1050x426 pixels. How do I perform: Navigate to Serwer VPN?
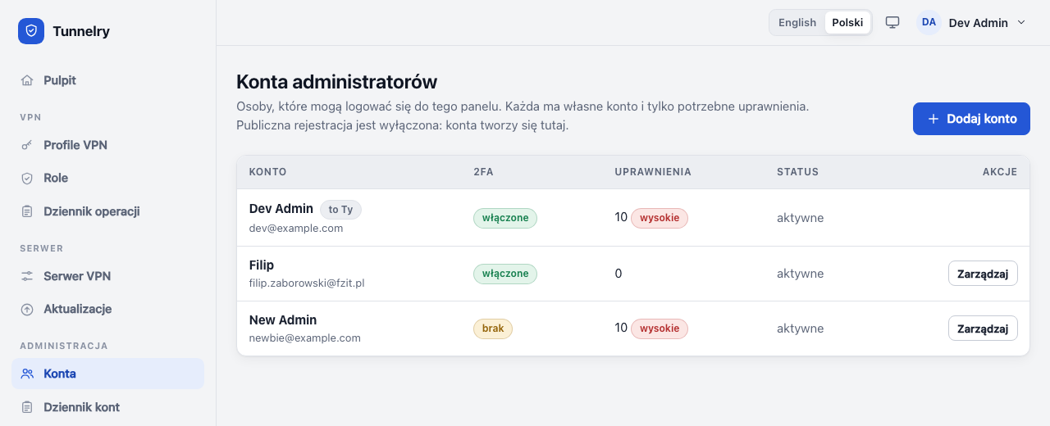coord(107,276)
